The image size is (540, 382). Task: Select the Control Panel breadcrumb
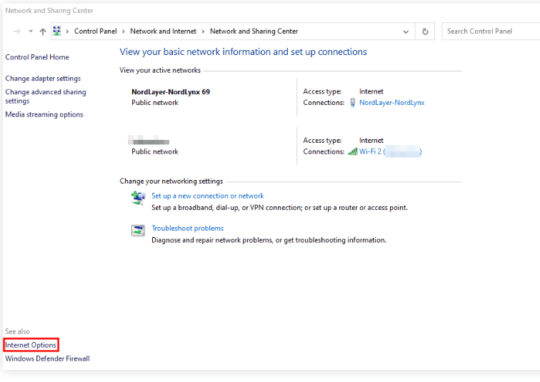pos(95,31)
